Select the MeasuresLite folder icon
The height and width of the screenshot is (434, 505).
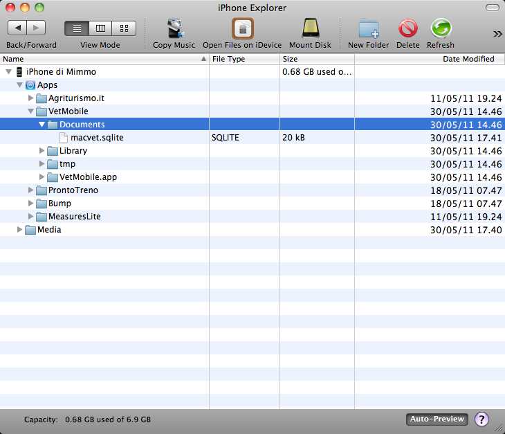tap(42, 217)
